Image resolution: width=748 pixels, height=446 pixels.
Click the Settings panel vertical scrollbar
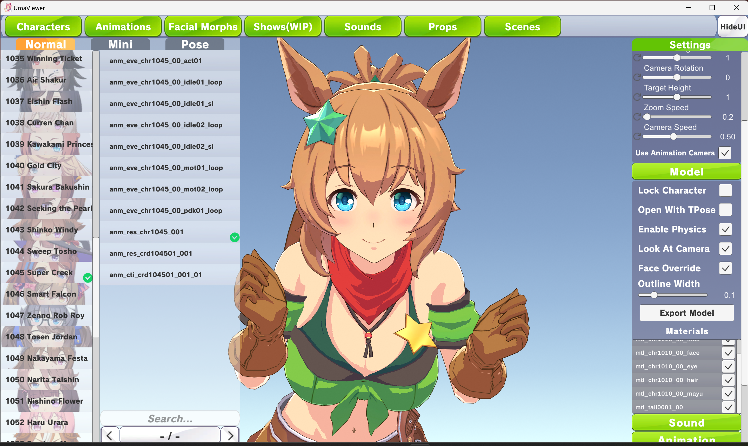(x=744, y=252)
